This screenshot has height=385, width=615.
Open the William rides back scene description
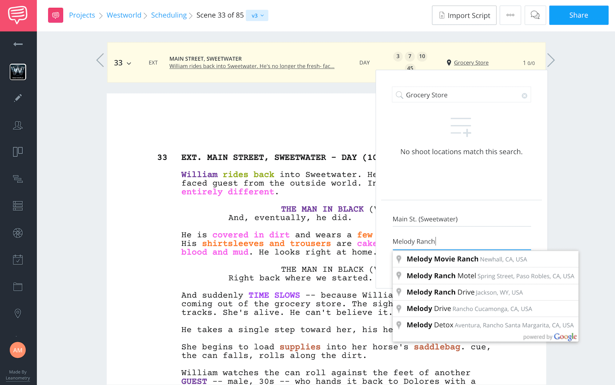tap(252, 66)
